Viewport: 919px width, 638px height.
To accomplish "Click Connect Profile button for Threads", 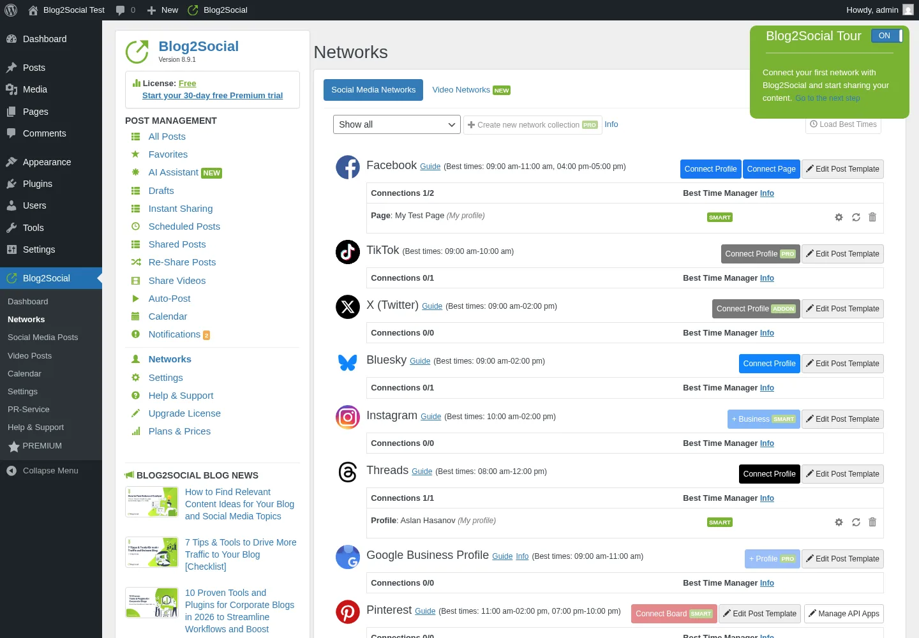I will click(769, 474).
